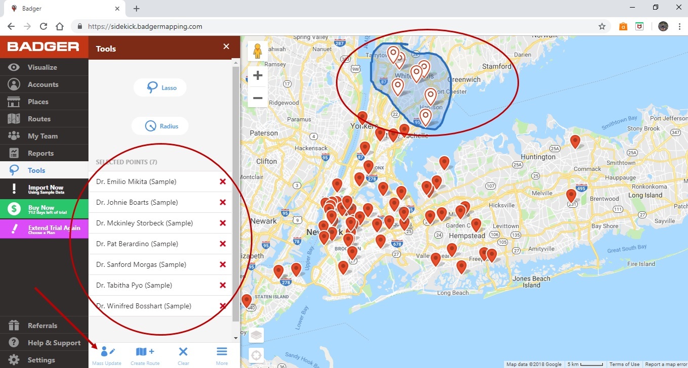The width and height of the screenshot is (688, 368).
Task: Remove Dr. Johnie Boarts from selection
Action: coord(223,202)
